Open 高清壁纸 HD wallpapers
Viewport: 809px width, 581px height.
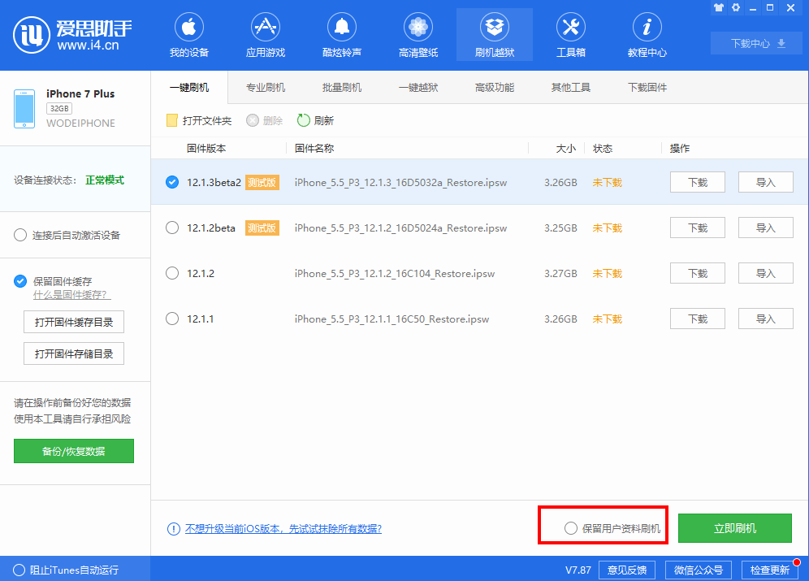click(417, 34)
